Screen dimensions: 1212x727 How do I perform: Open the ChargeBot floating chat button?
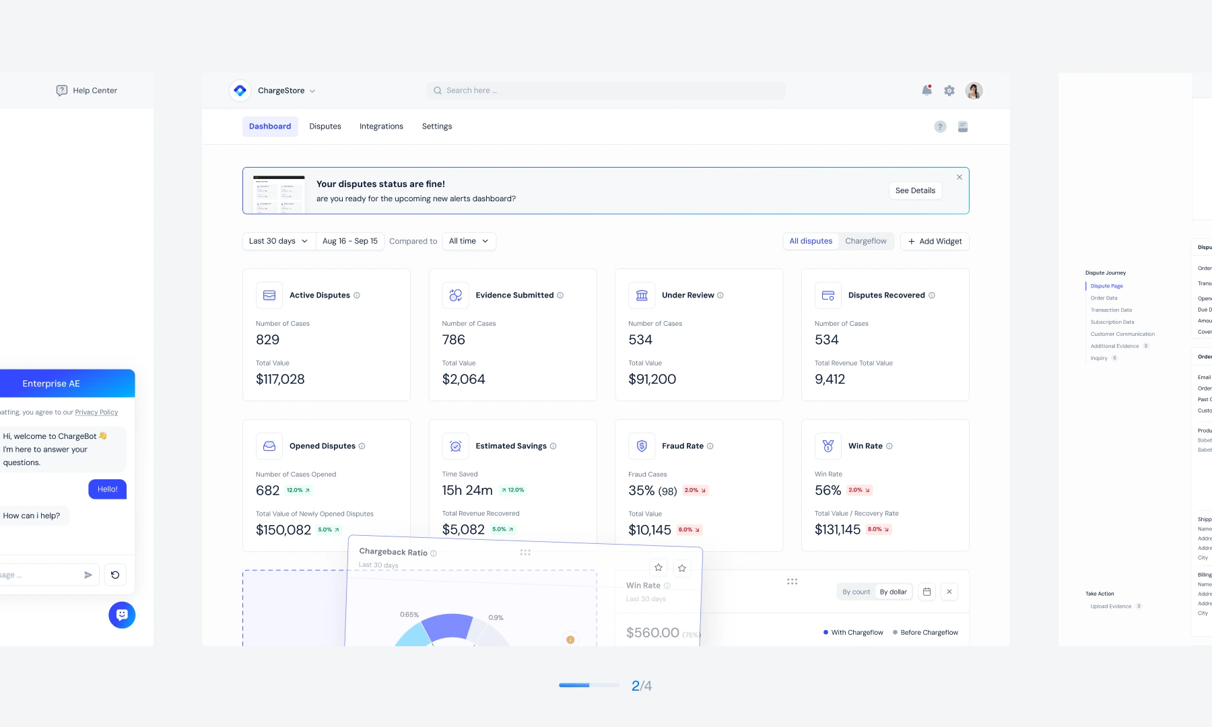pyautogui.click(x=122, y=615)
